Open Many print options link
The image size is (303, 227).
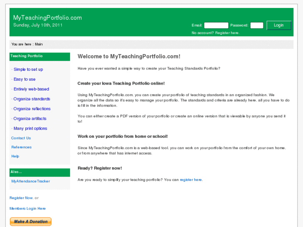tap(30, 128)
